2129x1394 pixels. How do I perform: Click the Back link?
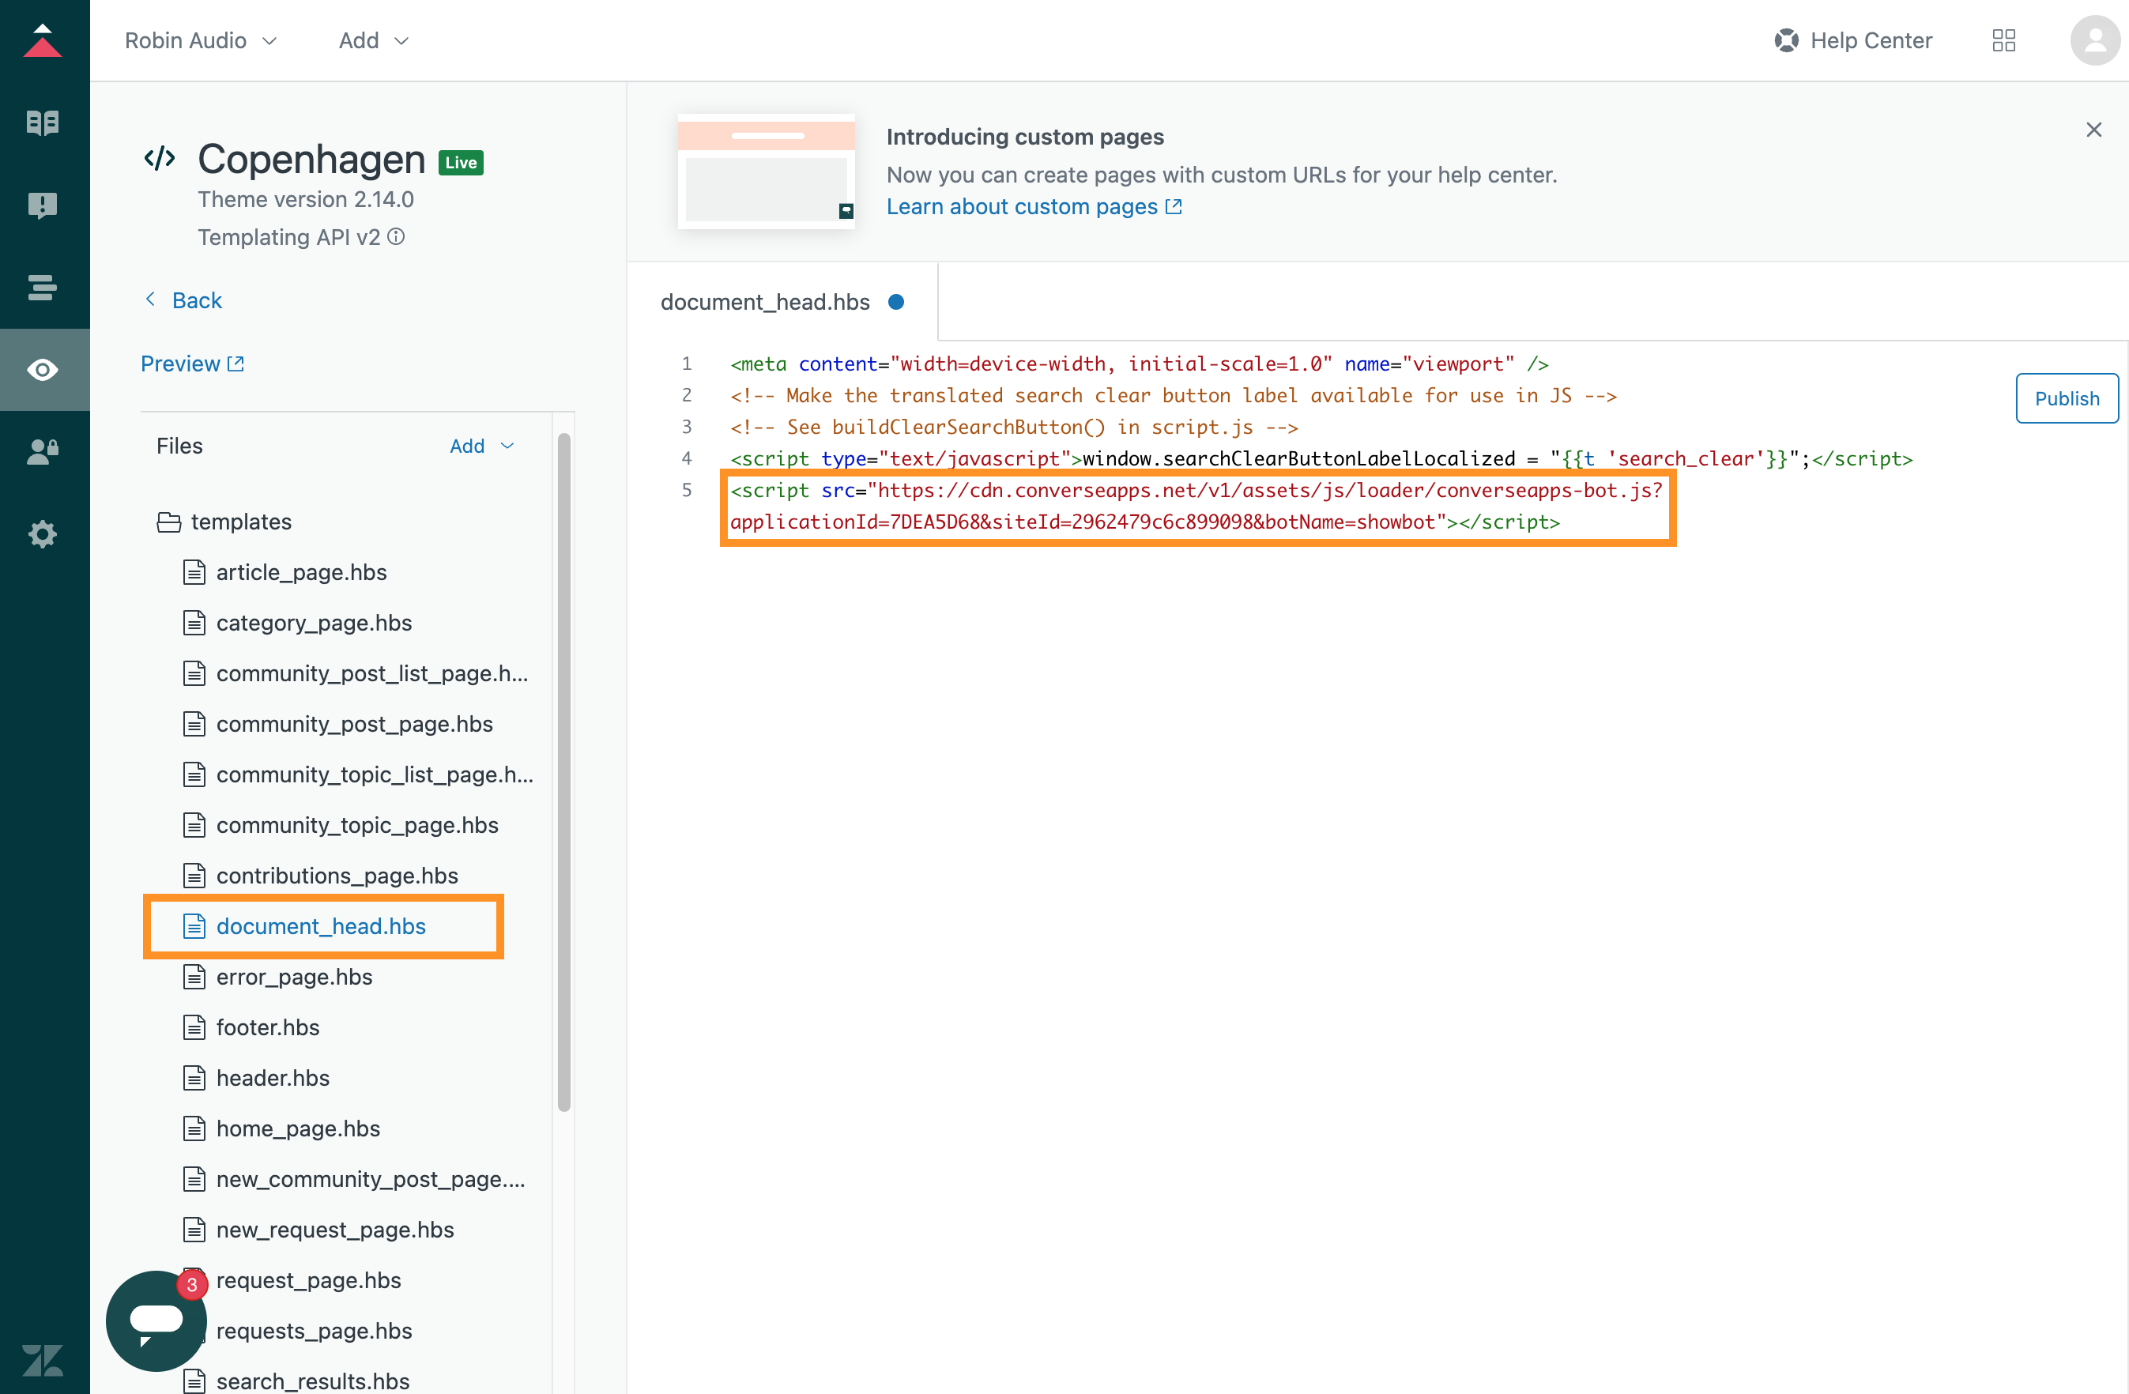click(183, 300)
